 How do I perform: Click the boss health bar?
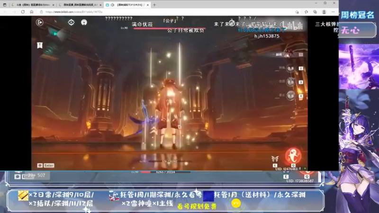coord(169,28)
